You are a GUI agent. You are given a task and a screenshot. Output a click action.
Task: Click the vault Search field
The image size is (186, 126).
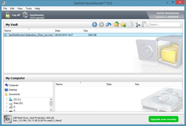[165, 25]
